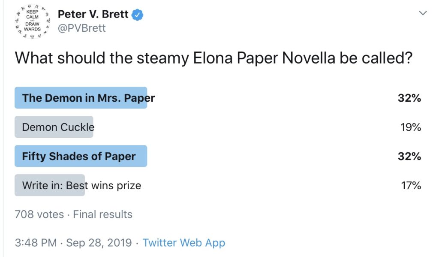Open the 3:48 PM timestamp
Screen dimensions: 439x257
tap(36, 243)
